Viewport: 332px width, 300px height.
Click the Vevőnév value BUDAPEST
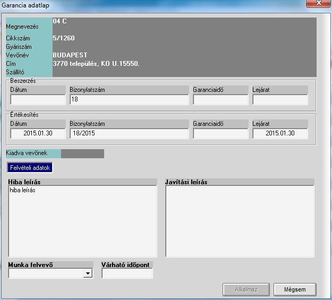tap(70, 55)
